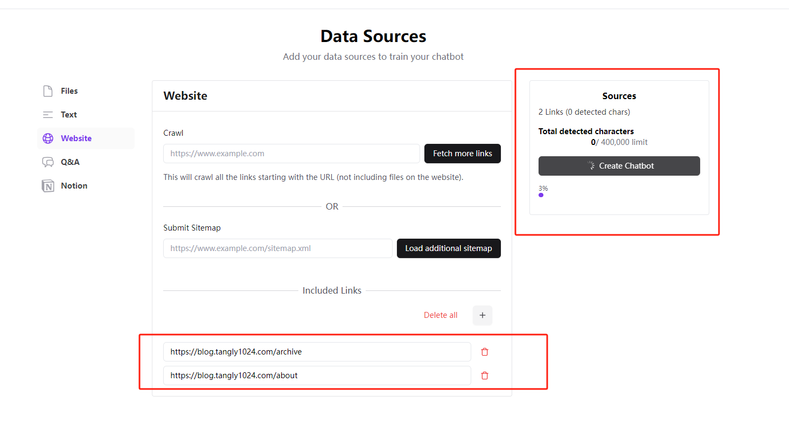Click the 'Sources' panel heading
Viewport: 789px width, 431px height.
[x=619, y=96]
